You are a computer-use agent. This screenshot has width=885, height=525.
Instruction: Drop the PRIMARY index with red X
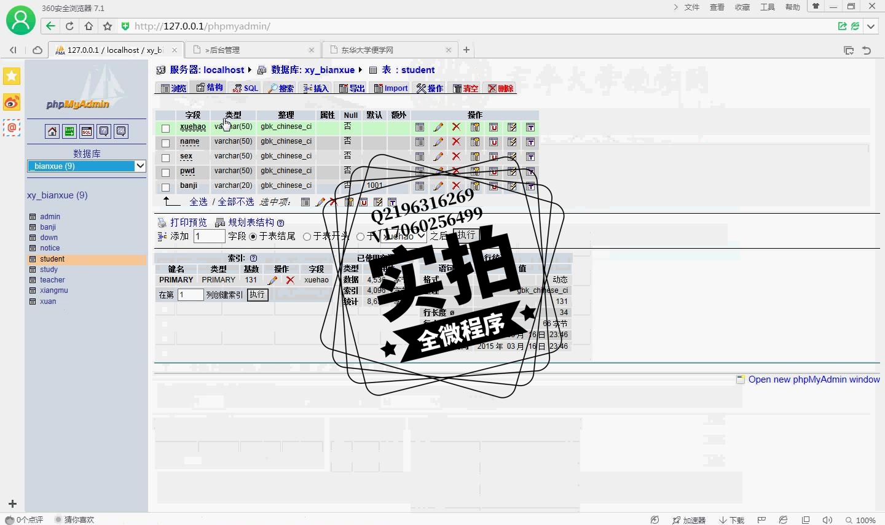pyautogui.click(x=290, y=280)
